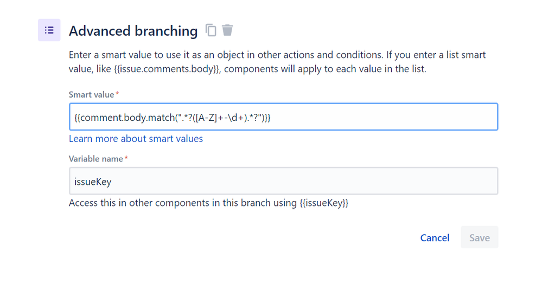Click empty space right of the regex text

[x=384, y=117]
